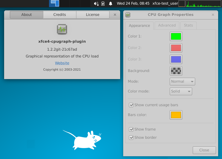The image size is (222, 159).
Task: Open the notification bell icon
Action: click(x=111, y=4)
